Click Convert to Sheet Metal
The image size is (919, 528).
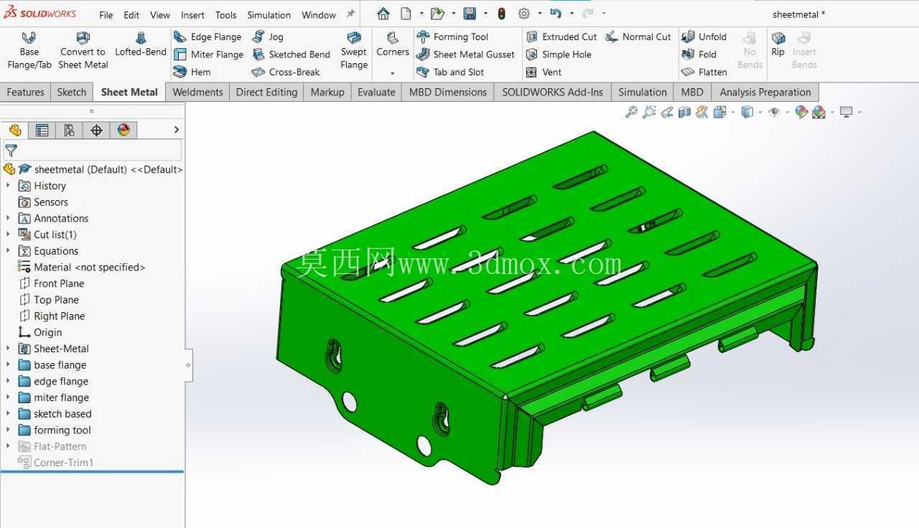(x=83, y=50)
